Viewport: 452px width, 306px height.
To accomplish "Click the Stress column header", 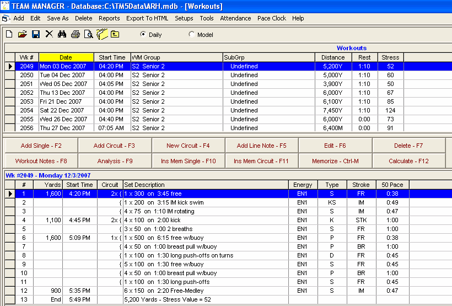I will pyautogui.click(x=390, y=57).
